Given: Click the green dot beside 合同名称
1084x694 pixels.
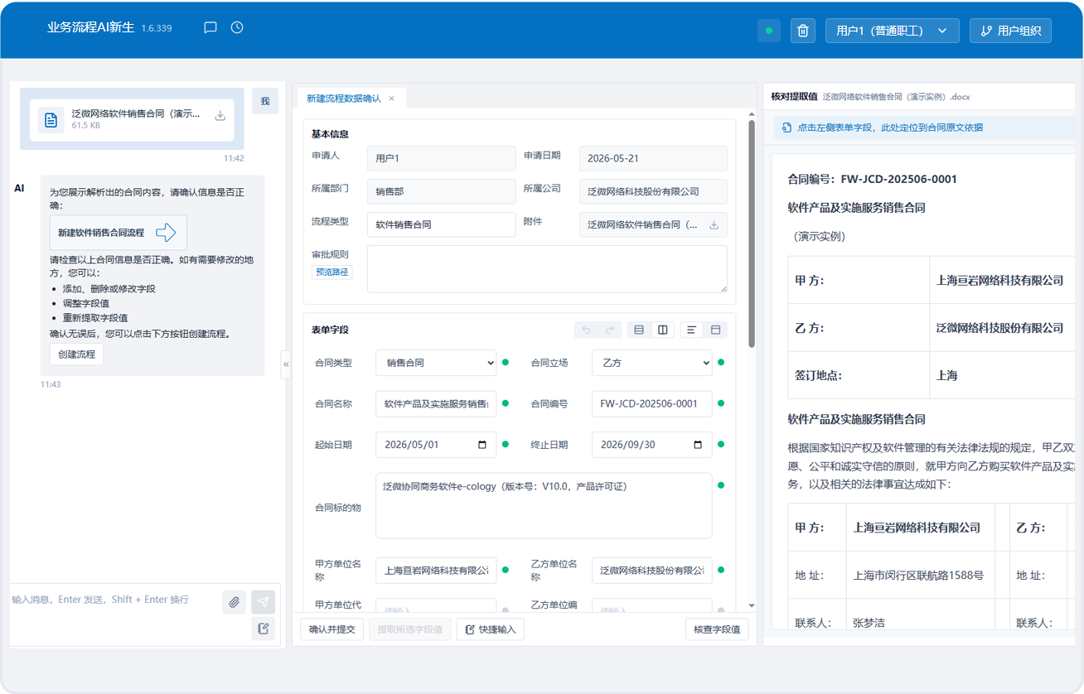Looking at the screenshot, I should tap(505, 403).
